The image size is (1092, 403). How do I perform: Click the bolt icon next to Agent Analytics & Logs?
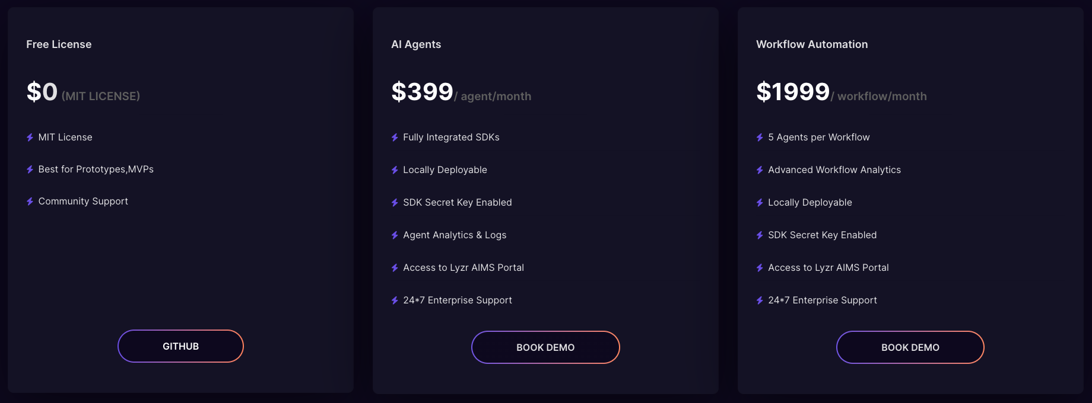(395, 235)
